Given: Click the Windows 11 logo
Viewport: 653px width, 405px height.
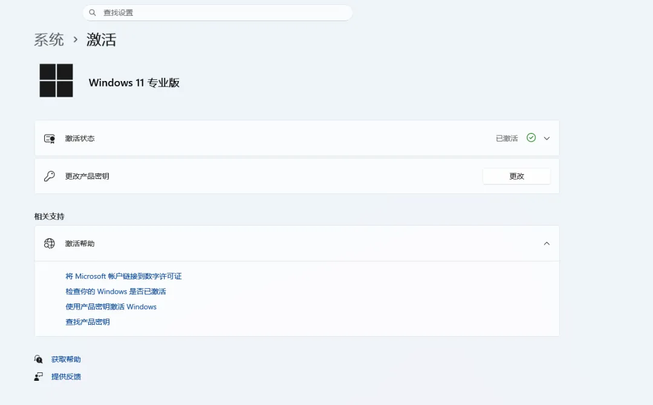Looking at the screenshot, I should click(56, 80).
